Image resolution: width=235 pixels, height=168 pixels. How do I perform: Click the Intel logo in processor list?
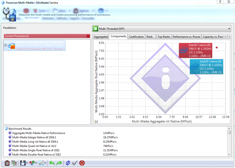click(x=12, y=46)
